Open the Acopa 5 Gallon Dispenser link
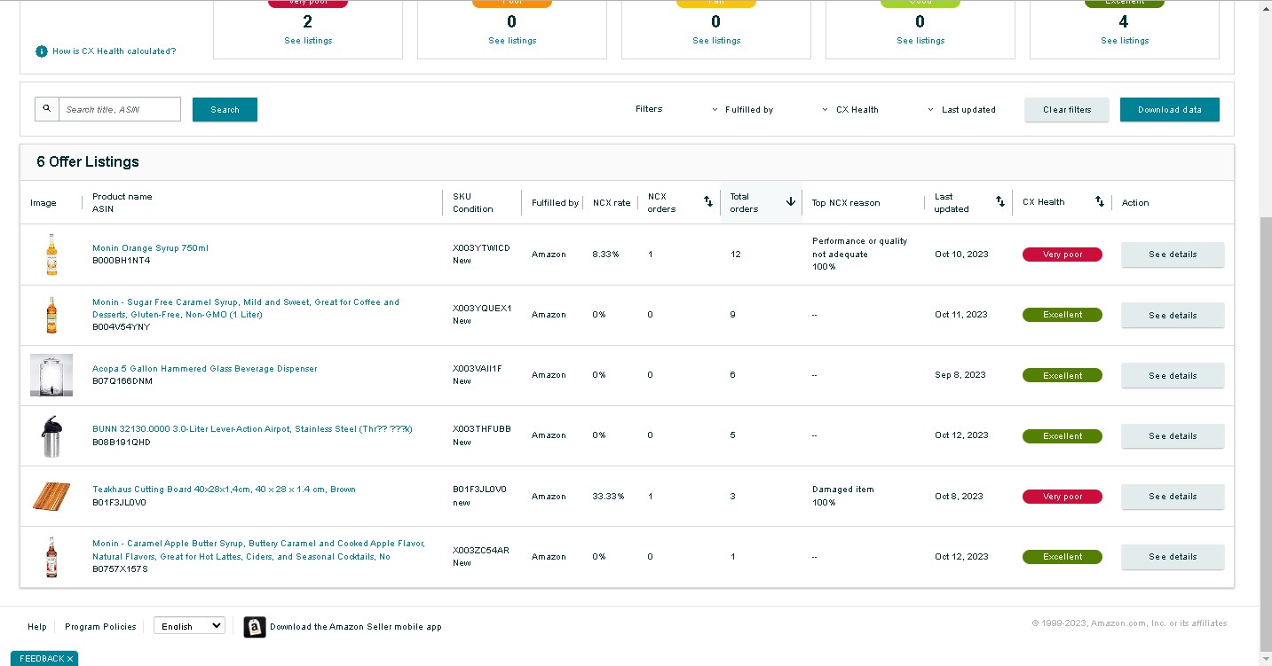Viewport: 1272px width, 666px height. pyautogui.click(x=204, y=369)
